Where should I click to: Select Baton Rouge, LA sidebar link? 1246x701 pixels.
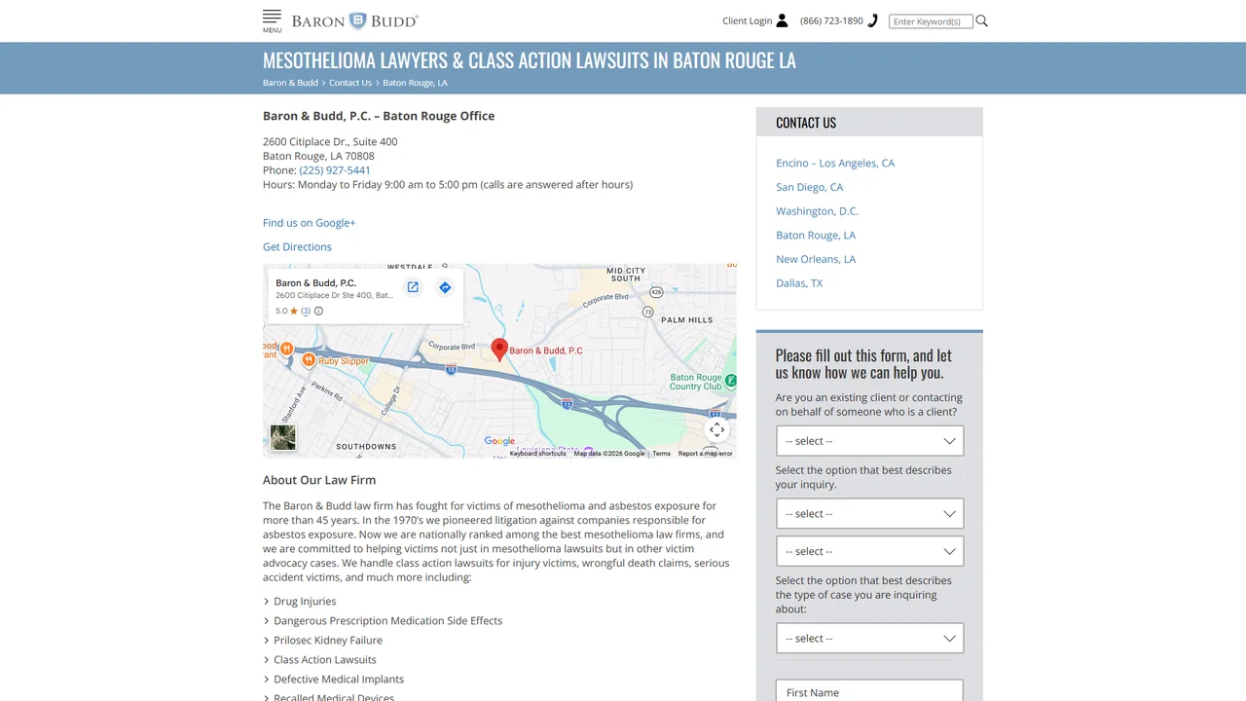click(x=816, y=236)
